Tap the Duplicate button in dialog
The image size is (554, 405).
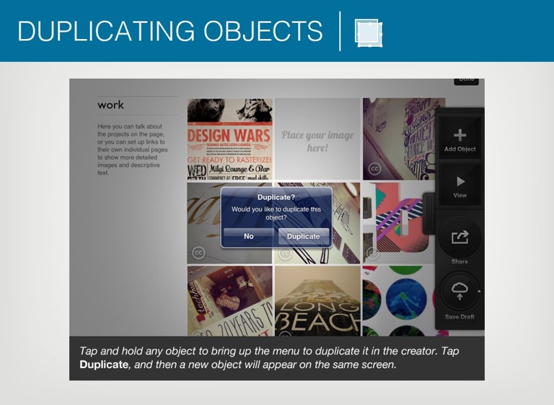pos(304,236)
